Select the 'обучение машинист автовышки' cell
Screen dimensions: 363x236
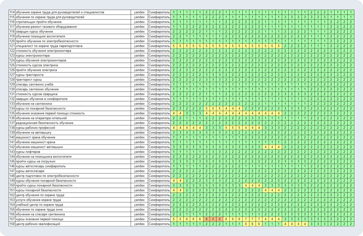coord(73,147)
